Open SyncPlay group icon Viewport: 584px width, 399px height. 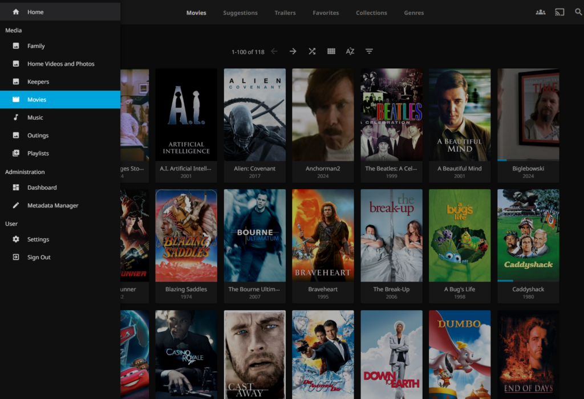tap(541, 13)
